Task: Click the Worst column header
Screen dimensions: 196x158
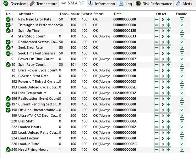Action: point(87,14)
